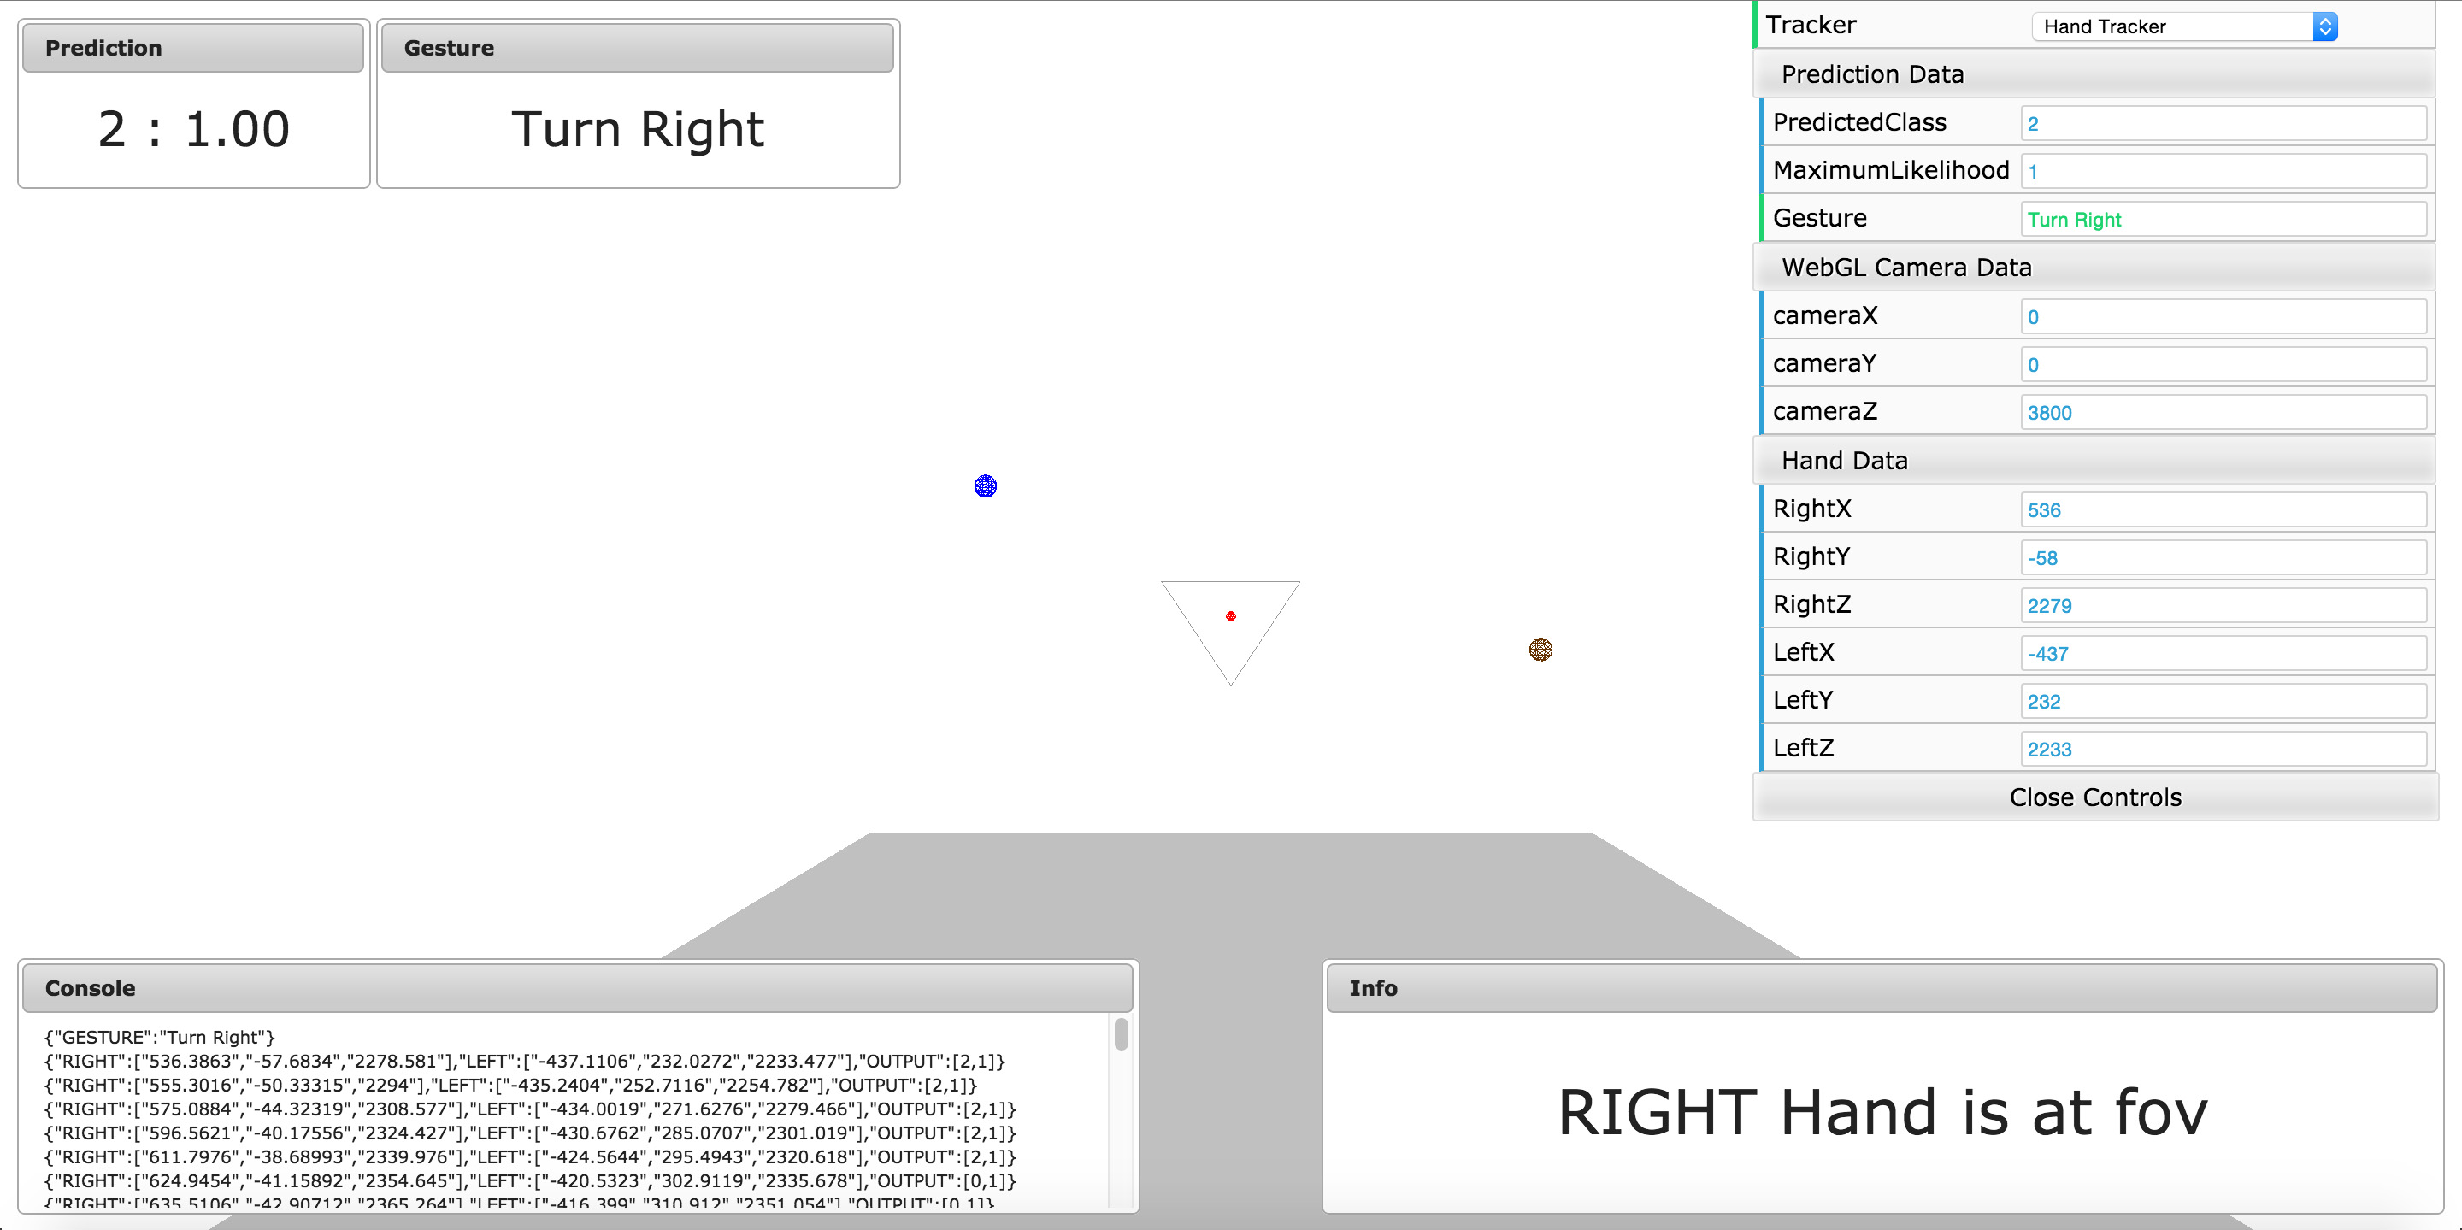
Task: Click the RightX value field
Action: tap(2222, 510)
